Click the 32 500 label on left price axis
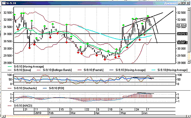The height and width of the screenshot is (118, 191). pos(8,13)
